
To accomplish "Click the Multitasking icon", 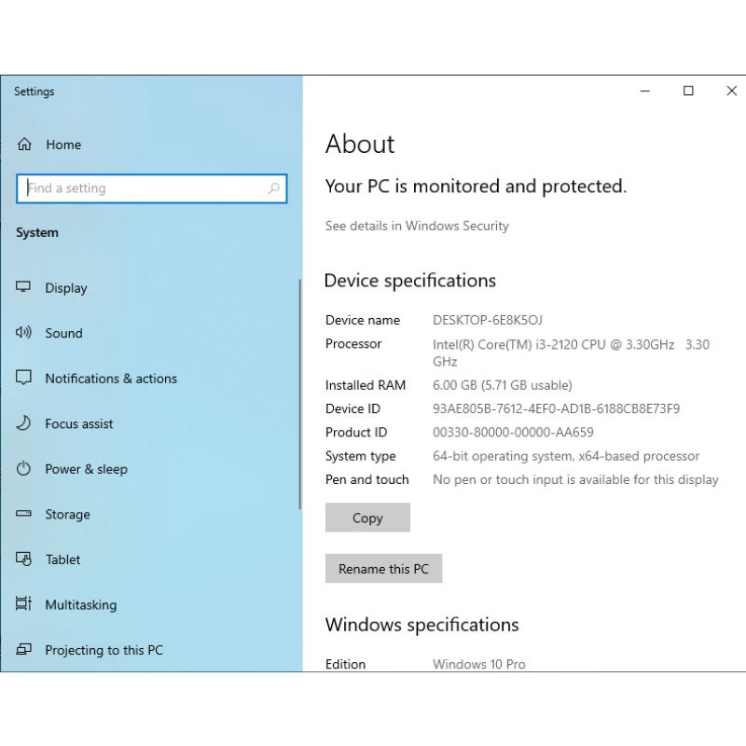I will point(24,604).
